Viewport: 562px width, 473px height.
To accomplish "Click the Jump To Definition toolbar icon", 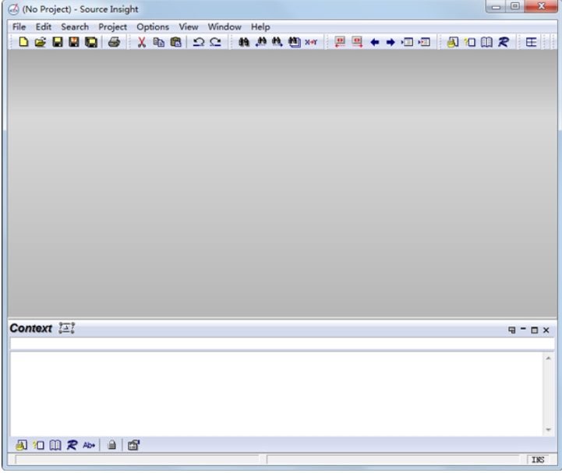I will (407, 42).
